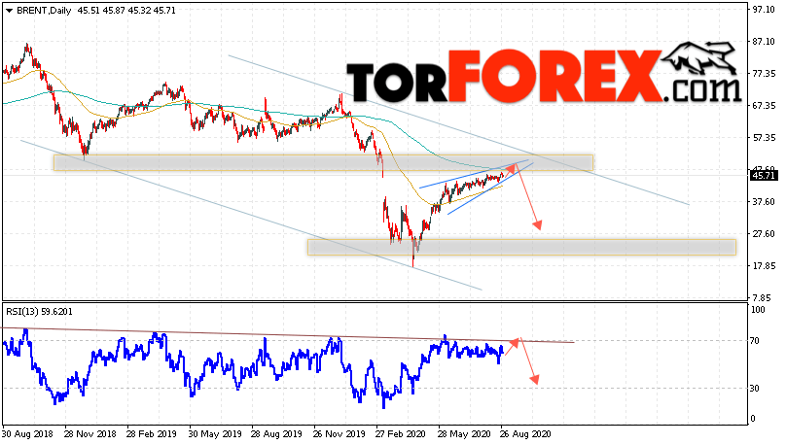Click the 26 Aug 2020 date label
The width and height of the screenshot is (786, 445).
(x=526, y=434)
